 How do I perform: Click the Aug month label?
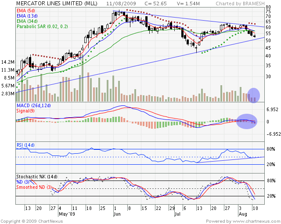point(243,214)
